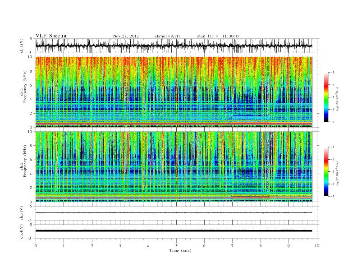
Task: Click the '-3' label on ch.1 colorbar
Action: (x=333, y=73)
